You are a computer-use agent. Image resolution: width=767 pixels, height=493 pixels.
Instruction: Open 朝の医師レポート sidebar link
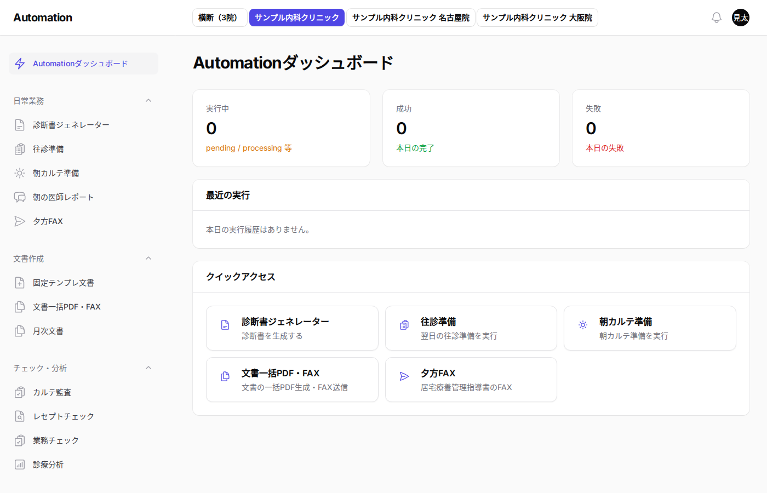pos(83,197)
